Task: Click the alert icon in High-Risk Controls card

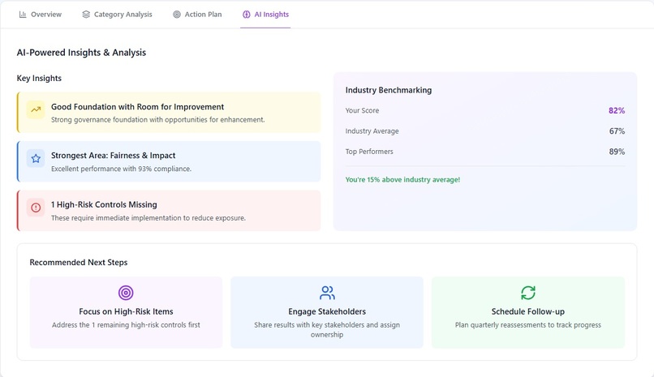Action: coord(36,208)
